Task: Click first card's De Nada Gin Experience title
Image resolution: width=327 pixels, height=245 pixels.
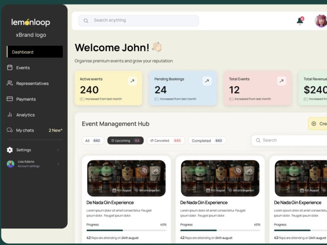Action: click(110, 203)
